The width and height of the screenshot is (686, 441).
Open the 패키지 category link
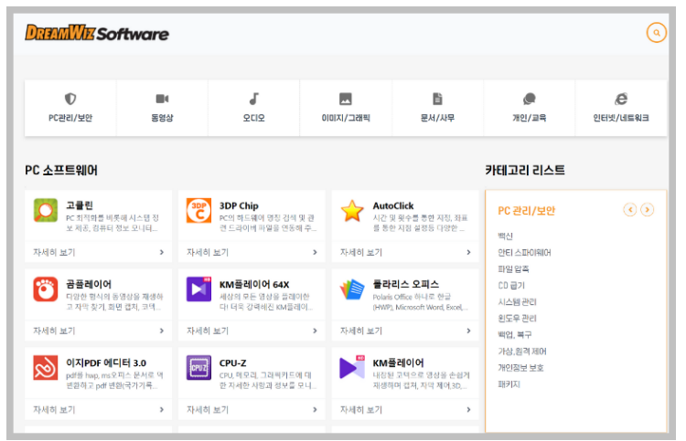coord(509,384)
